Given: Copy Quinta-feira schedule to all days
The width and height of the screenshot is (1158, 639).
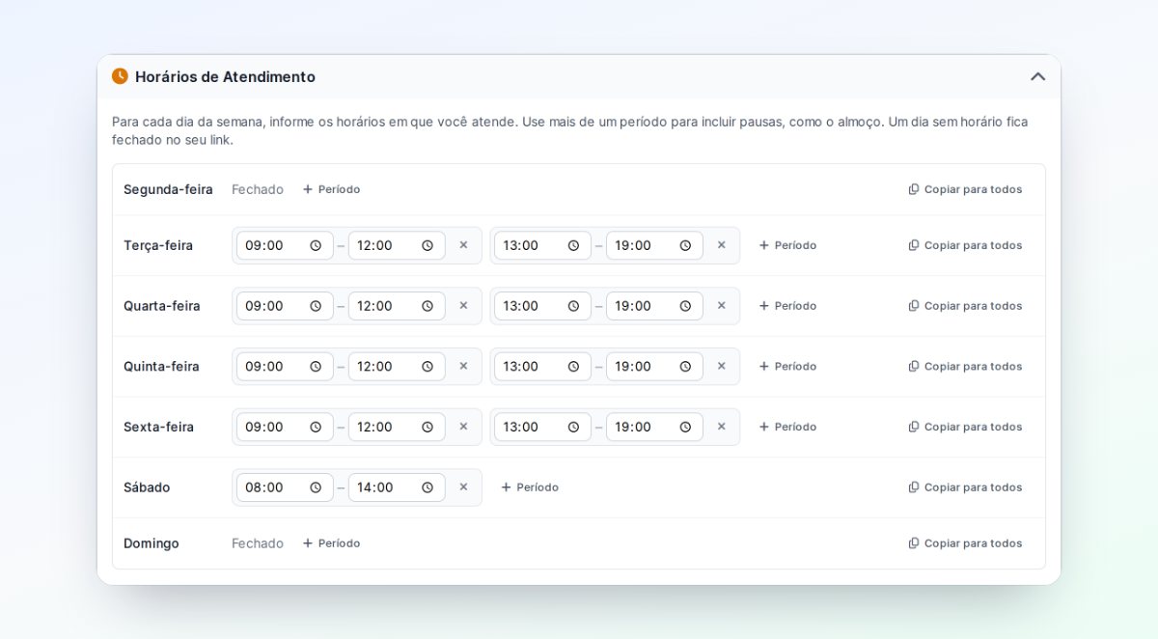Looking at the screenshot, I should (965, 367).
